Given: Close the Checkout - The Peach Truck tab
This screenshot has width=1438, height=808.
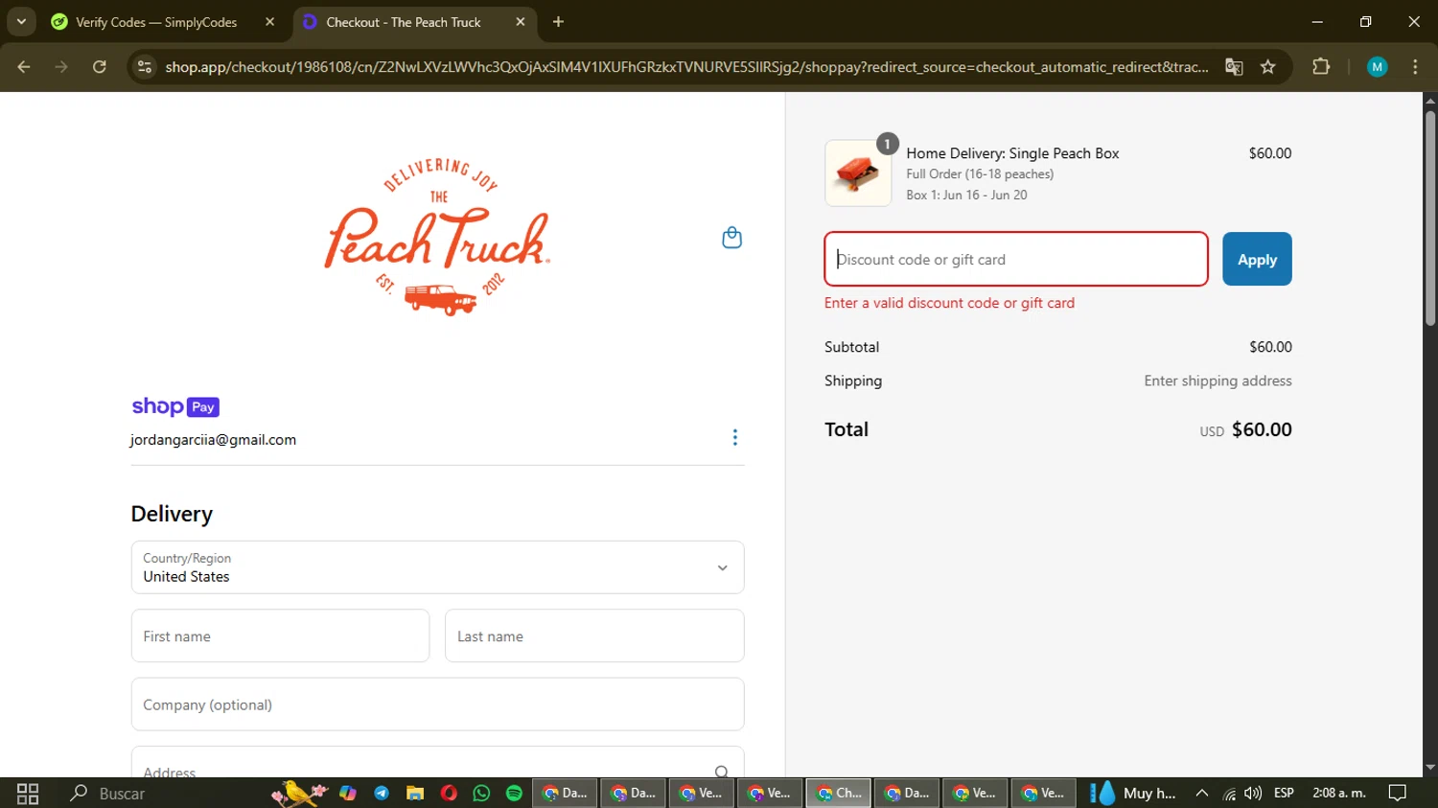Looking at the screenshot, I should [x=521, y=22].
